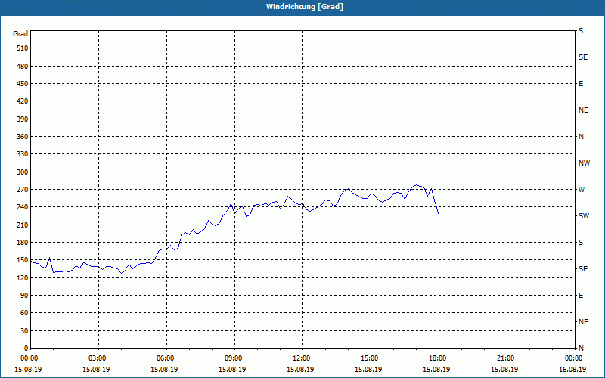Select the SE compass label level with 480
The width and height of the screenshot is (605, 378).
tap(583, 57)
